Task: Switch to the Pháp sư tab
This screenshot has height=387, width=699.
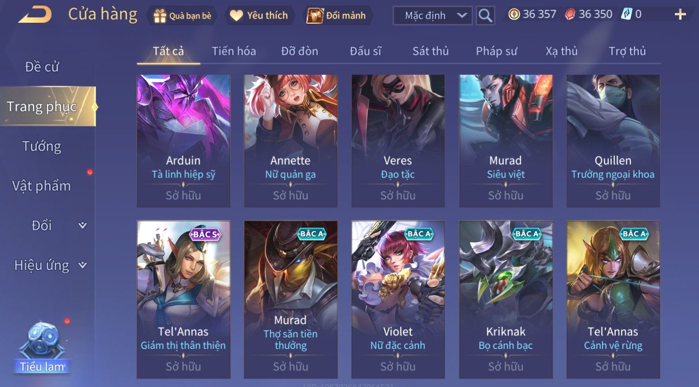Action: 496,51
